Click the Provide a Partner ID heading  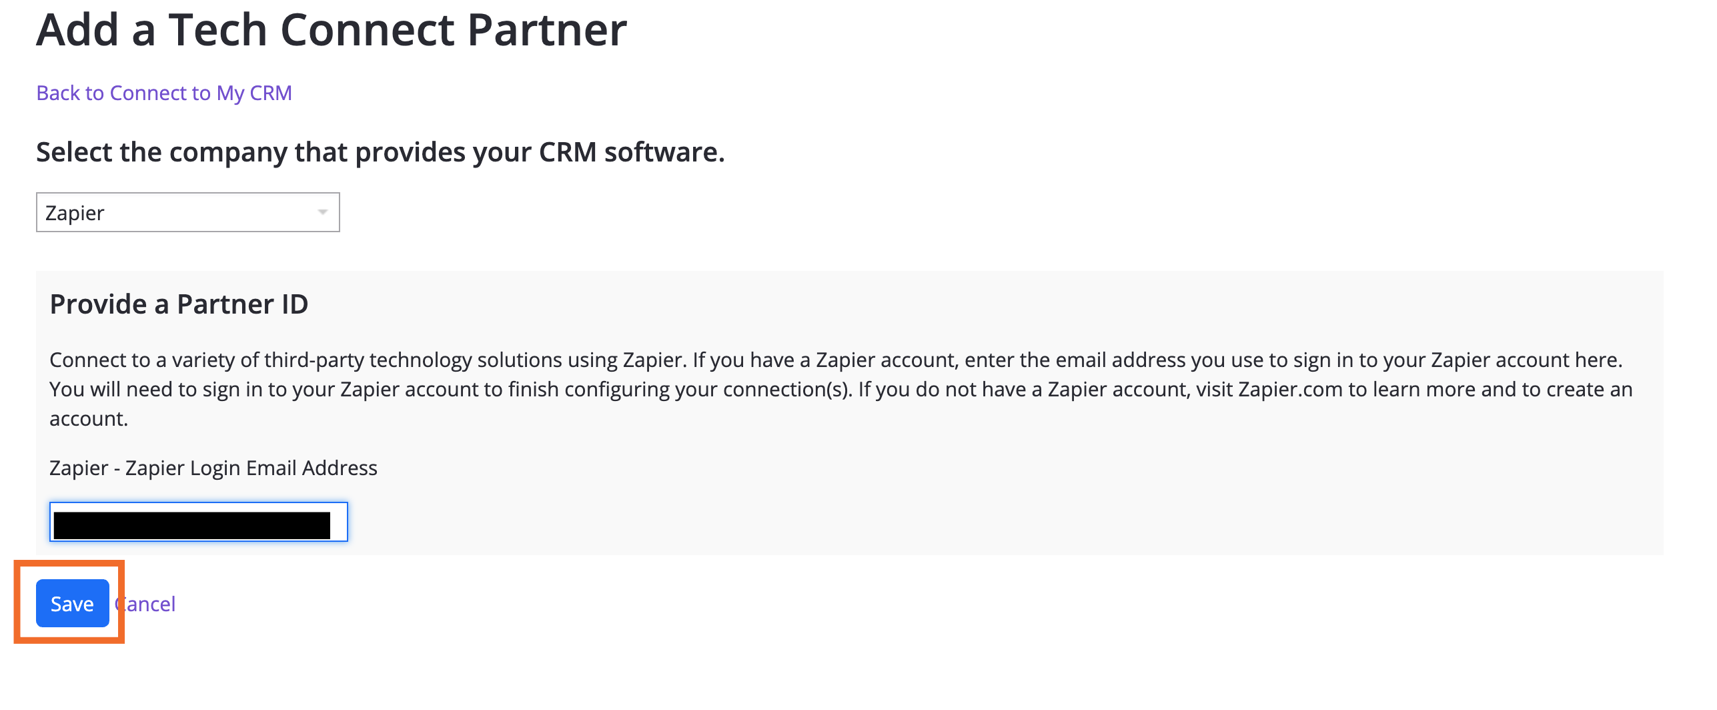179,304
